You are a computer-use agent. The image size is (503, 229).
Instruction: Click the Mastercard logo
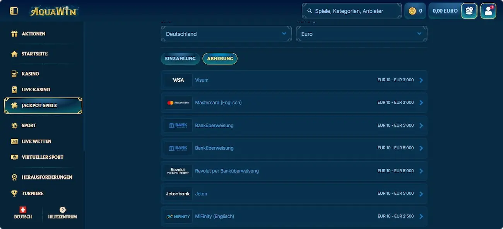coord(178,103)
